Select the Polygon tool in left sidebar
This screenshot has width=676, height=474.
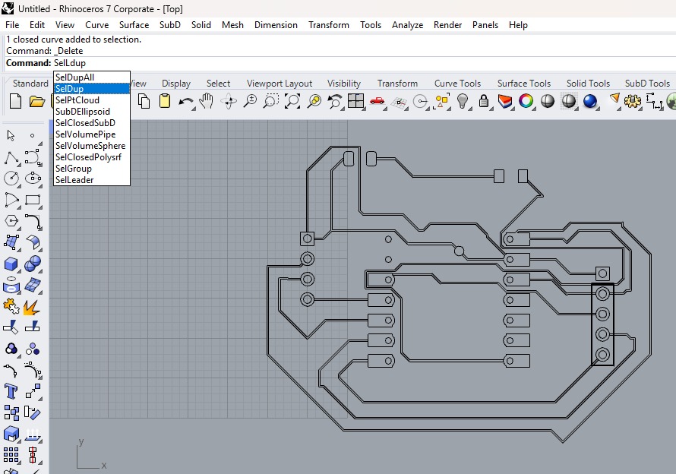point(11,221)
